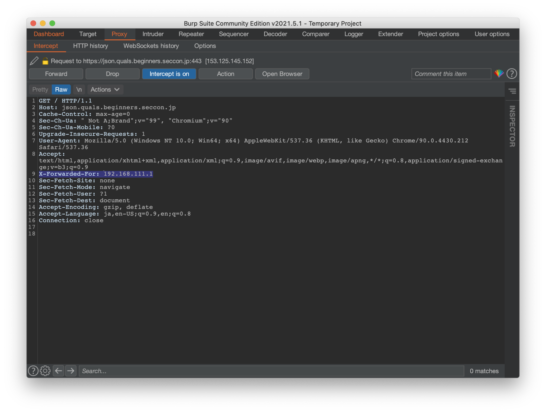Open the Intruder tab
Viewport: 546px width, 413px height.
[153, 34]
